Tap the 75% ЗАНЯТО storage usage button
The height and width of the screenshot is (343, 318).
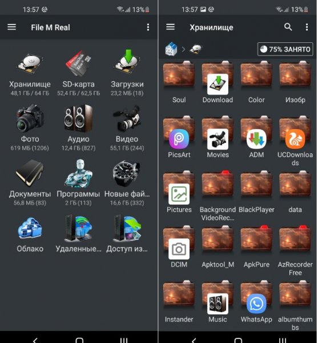pos(285,49)
